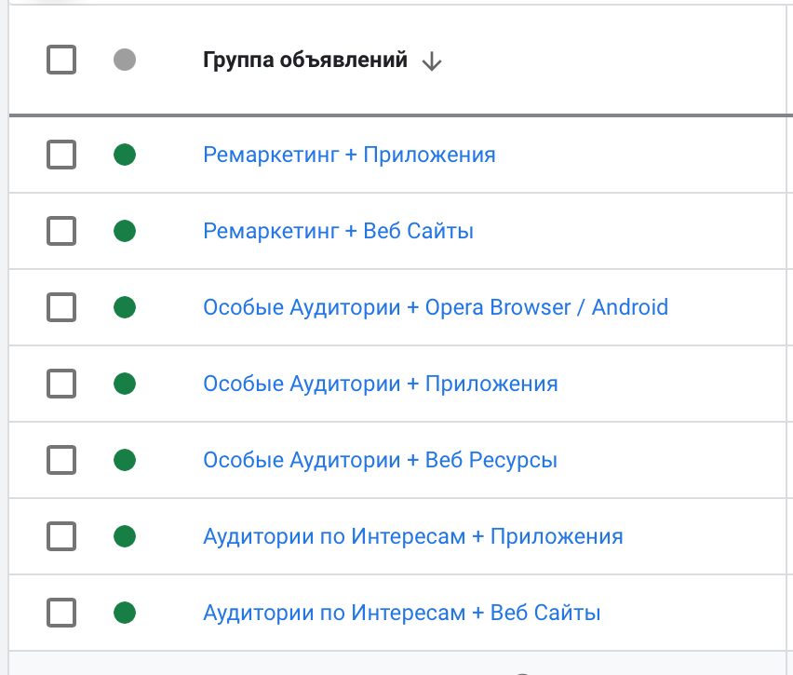Click the gray status dot in header
The width and height of the screenshot is (793, 675).
[x=125, y=61]
